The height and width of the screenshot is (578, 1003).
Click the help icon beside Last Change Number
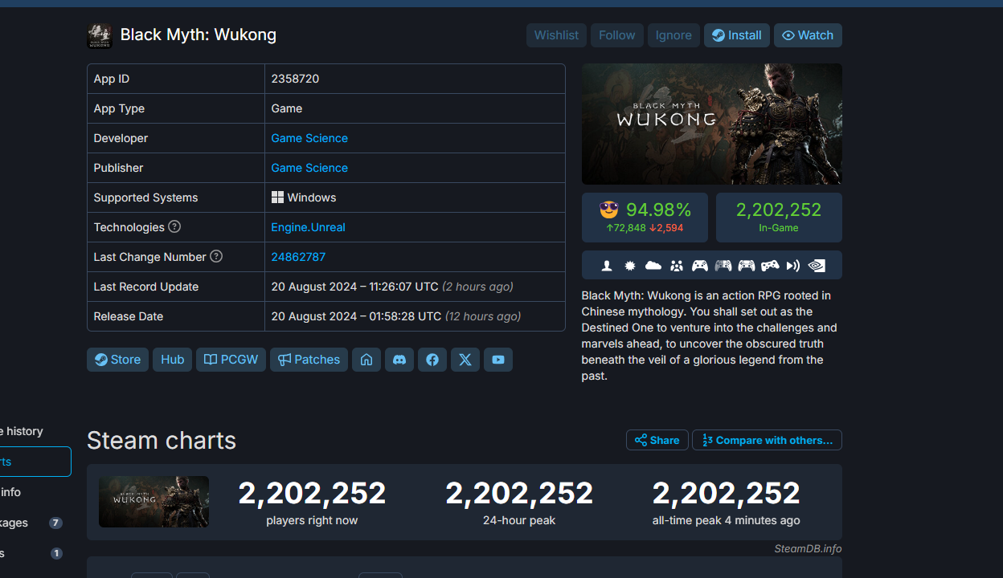coord(216,257)
